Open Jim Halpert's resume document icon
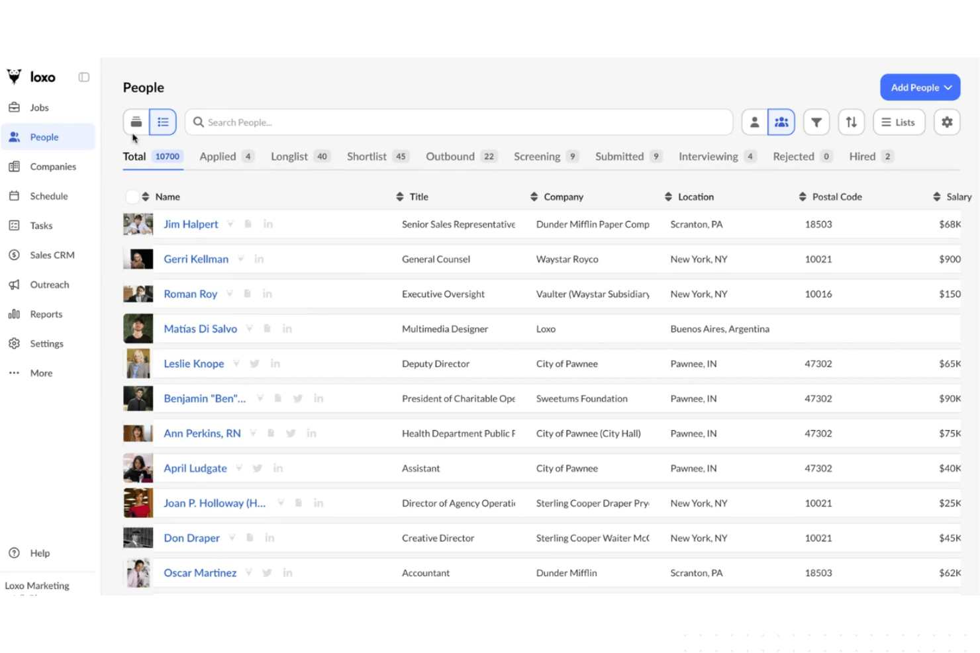The image size is (980, 653). [248, 224]
